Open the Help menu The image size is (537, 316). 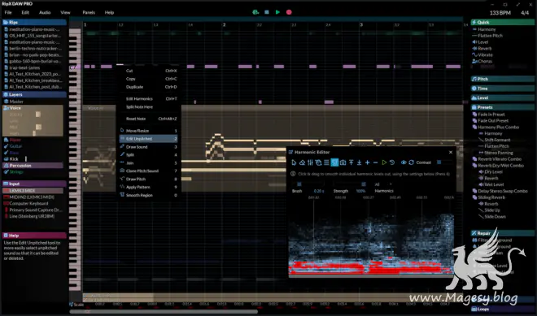click(x=109, y=12)
